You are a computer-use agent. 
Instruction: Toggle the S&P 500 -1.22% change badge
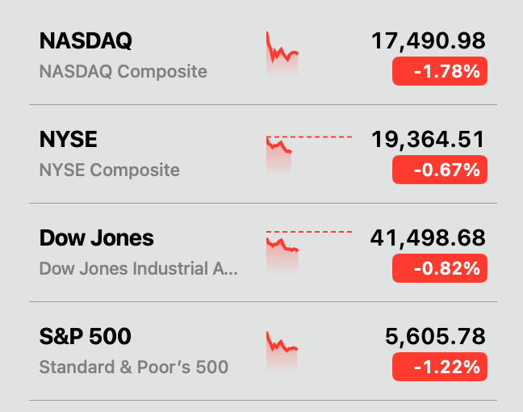tap(439, 368)
